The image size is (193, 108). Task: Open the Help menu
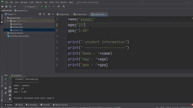point(71,2)
